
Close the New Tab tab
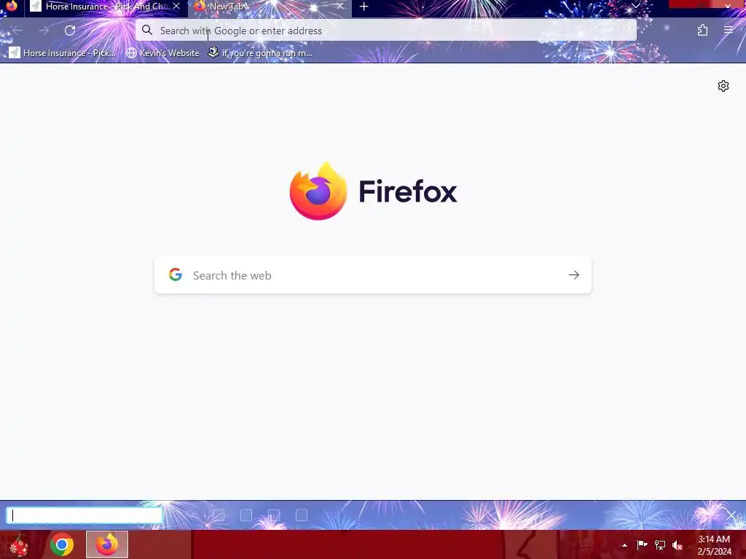[340, 6]
